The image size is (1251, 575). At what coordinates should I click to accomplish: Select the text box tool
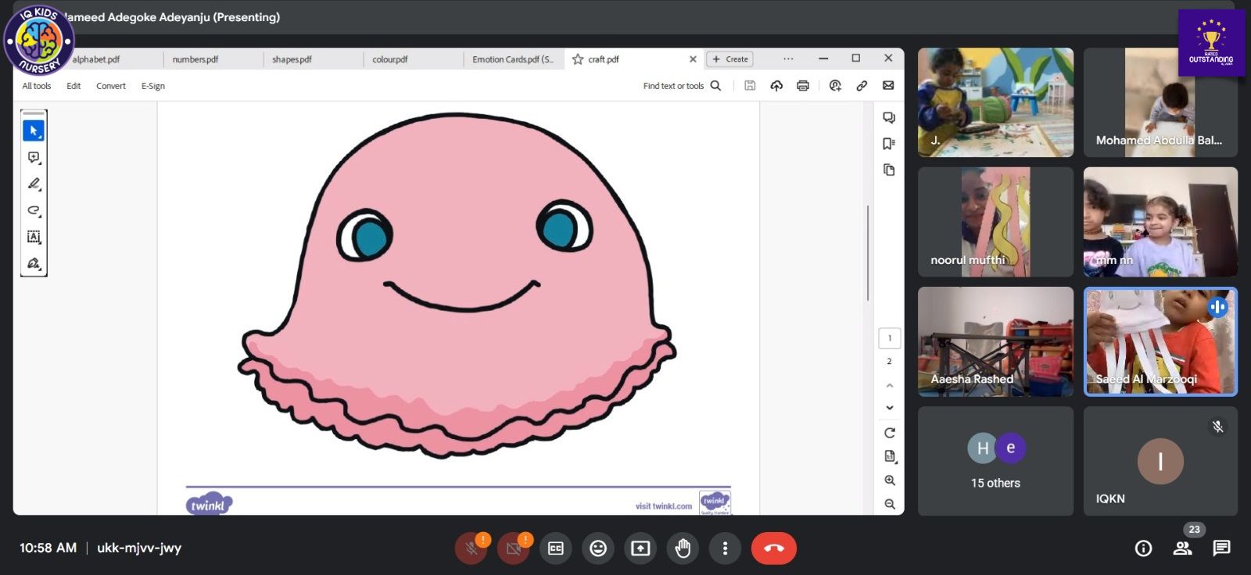34,237
